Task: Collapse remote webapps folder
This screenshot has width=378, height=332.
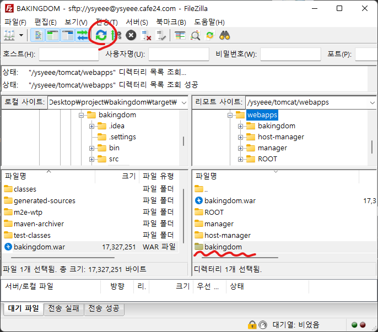Action: click(230, 115)
